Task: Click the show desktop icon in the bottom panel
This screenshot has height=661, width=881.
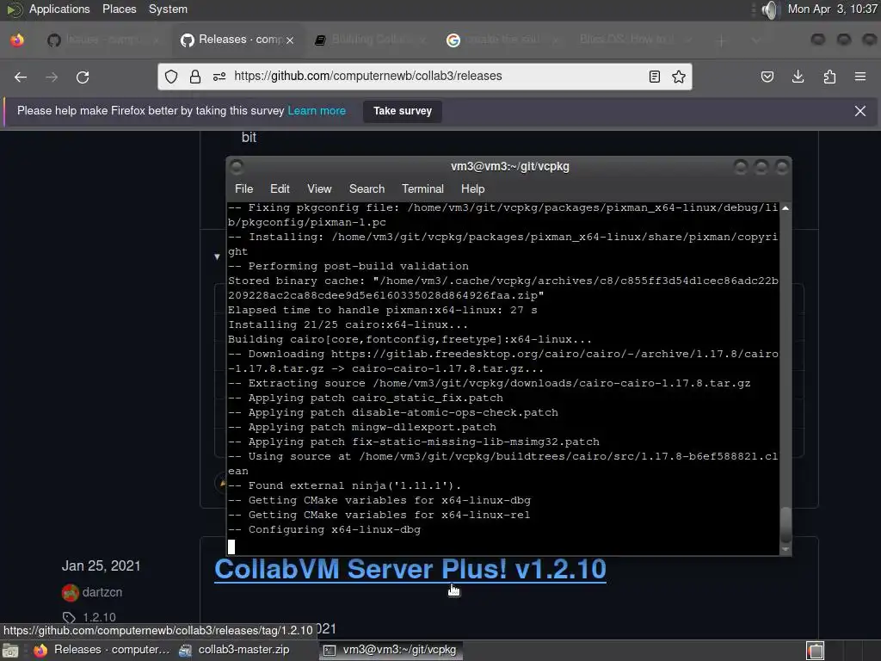Action: coord(10,651)
